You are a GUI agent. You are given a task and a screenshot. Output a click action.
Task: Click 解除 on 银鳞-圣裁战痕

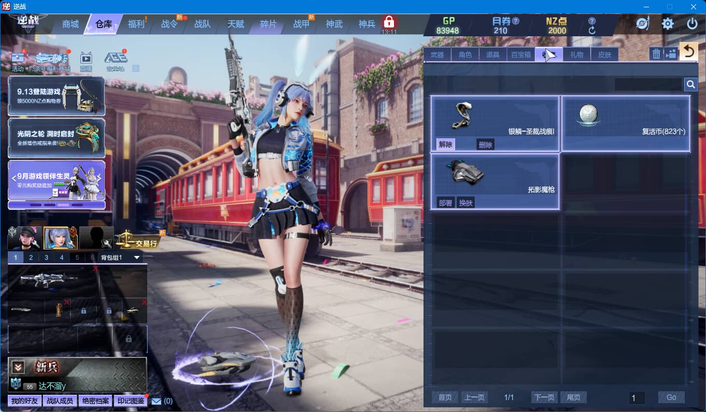coord(446,145)
